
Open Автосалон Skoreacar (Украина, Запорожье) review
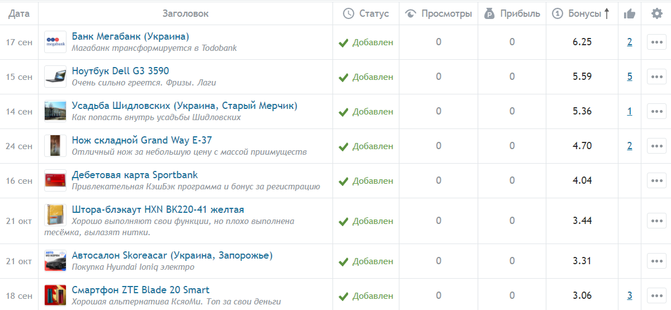172,255
